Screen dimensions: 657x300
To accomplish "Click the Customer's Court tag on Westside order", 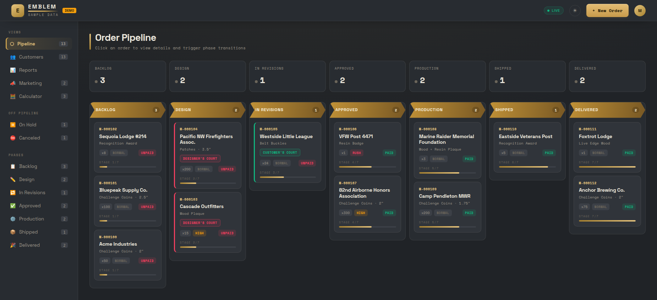I will point(280,153).
